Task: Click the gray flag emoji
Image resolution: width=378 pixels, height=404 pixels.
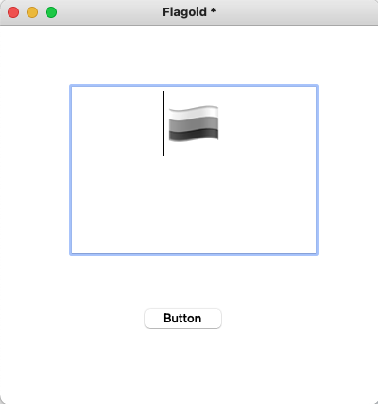Action: coord(194,124)
